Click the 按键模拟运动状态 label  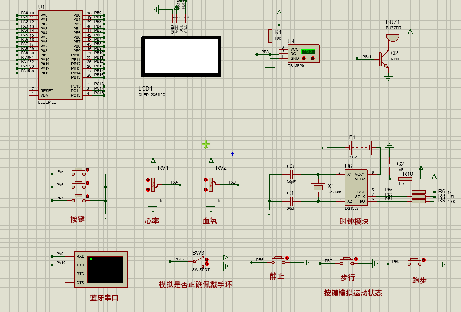(353, 293)
